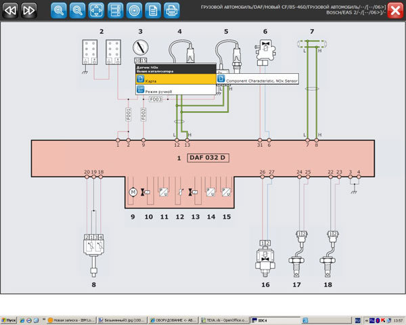
Task: Select the solenoid valve, component 16
Action: [265, 259]
